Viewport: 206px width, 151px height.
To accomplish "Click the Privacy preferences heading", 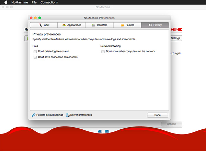I will (47, 34).
